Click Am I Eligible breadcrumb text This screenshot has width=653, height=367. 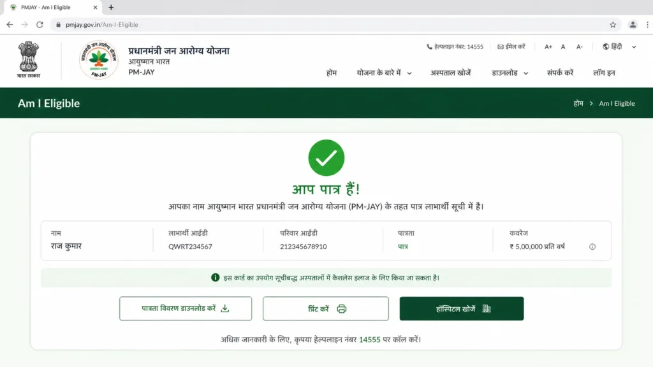point(617,103)
